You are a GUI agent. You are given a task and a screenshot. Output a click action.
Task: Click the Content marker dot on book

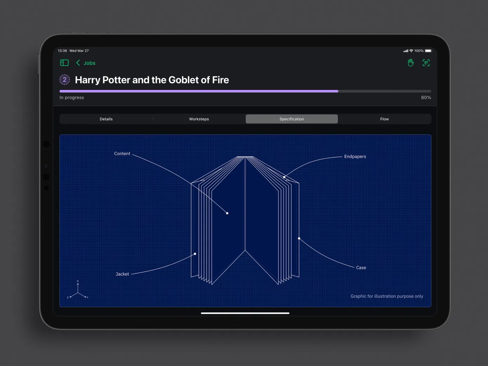[227, 213]
